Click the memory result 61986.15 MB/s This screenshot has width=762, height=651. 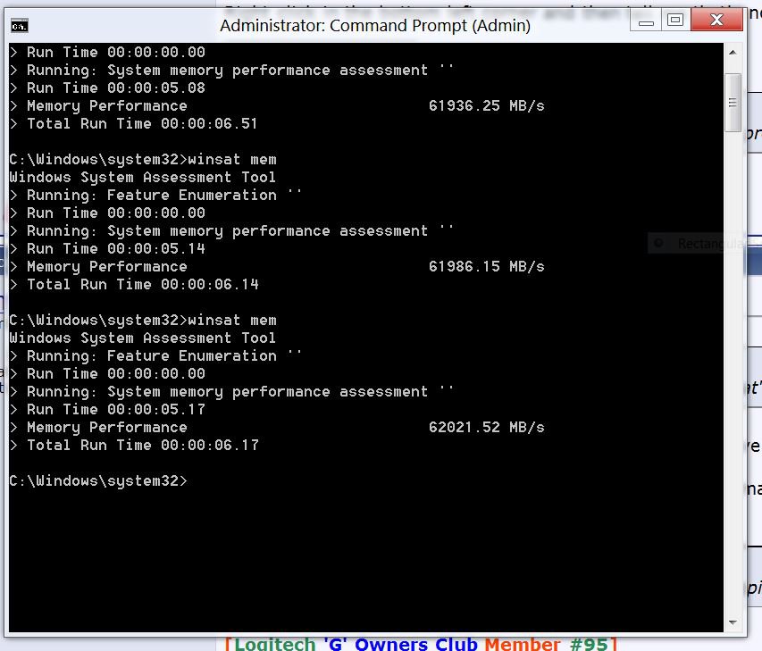coord(487,267)
